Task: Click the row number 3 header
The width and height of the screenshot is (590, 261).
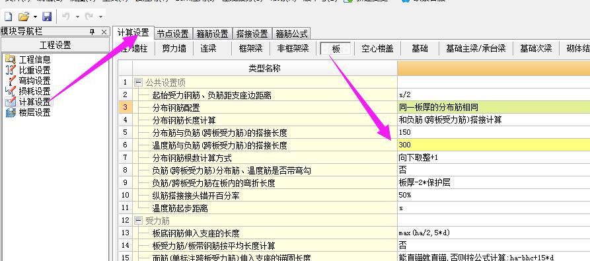Action: (x=126, y=108)
